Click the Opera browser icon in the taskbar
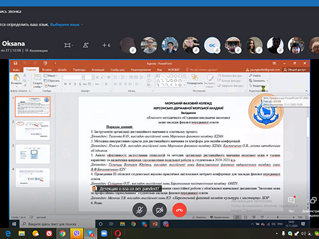Screen dimensions: 319x239 pos(117,233)
